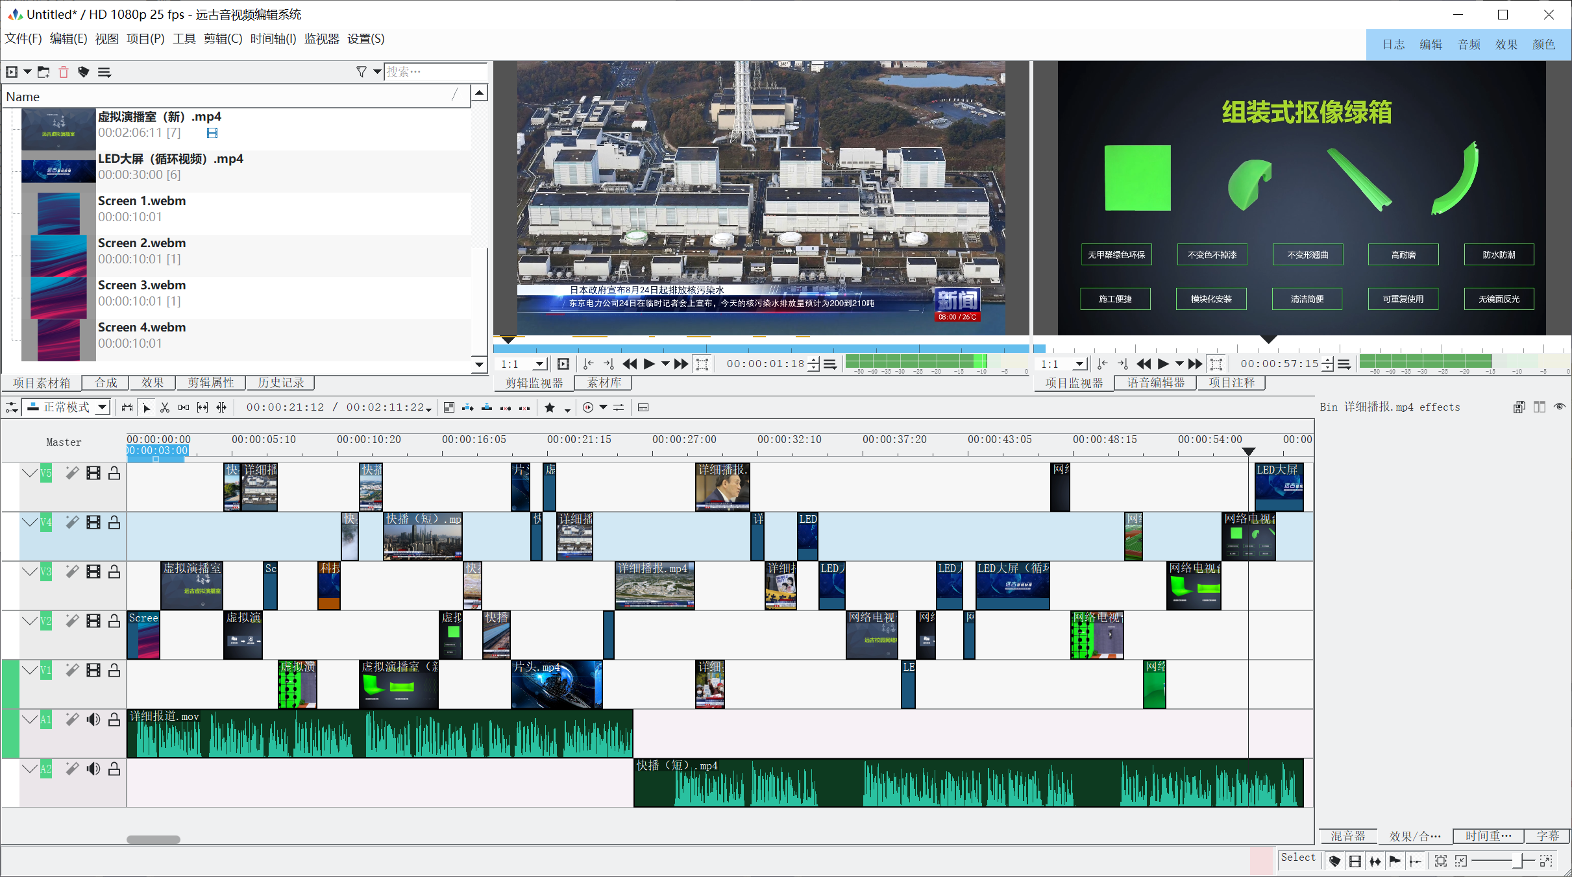
Task: Collapse the A2 track chevron
Action: coord(29,768)
